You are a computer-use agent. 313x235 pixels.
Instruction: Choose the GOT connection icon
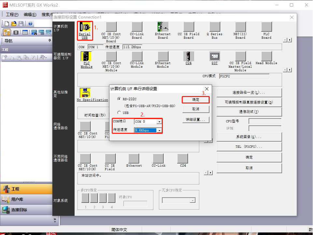point(214,57)
